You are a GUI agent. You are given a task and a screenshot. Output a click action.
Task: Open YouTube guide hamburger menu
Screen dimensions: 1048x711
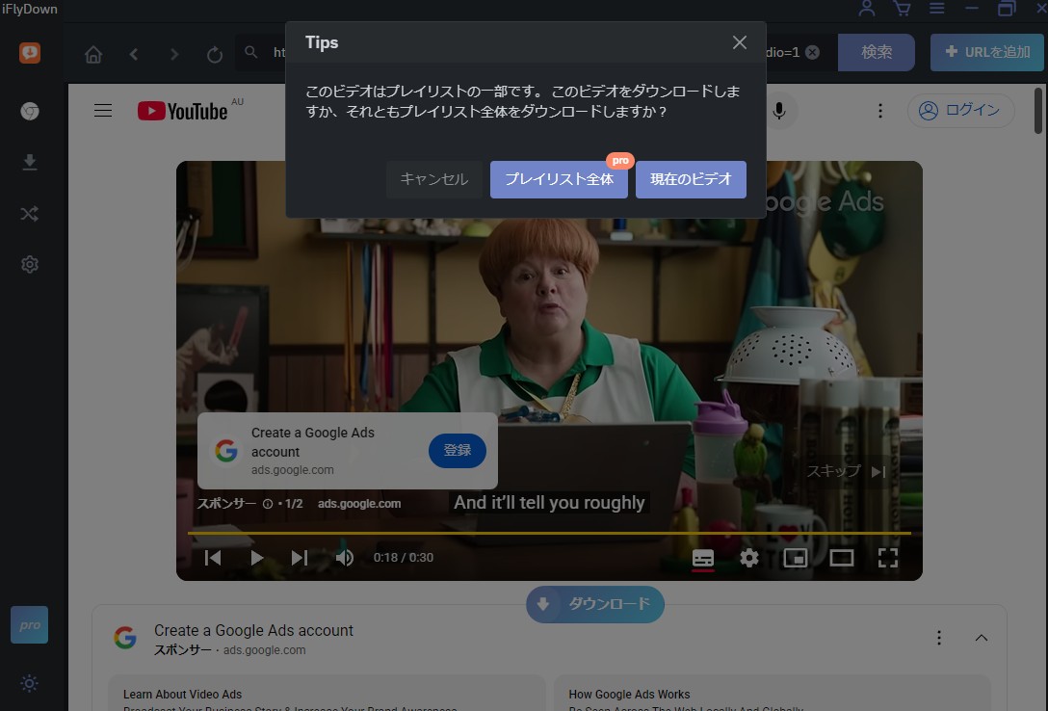tap(103, 110)
